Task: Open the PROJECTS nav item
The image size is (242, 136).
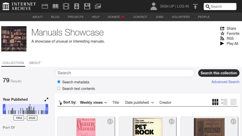Action: [x=76, y=17]
